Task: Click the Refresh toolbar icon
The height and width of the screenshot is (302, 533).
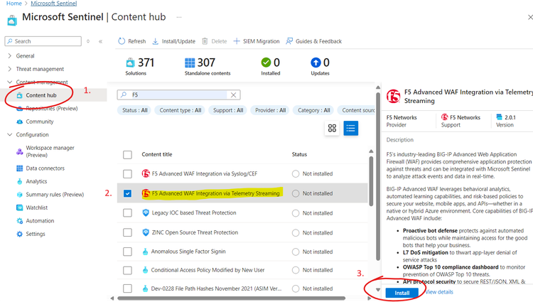Action: [x=122, y=41]
